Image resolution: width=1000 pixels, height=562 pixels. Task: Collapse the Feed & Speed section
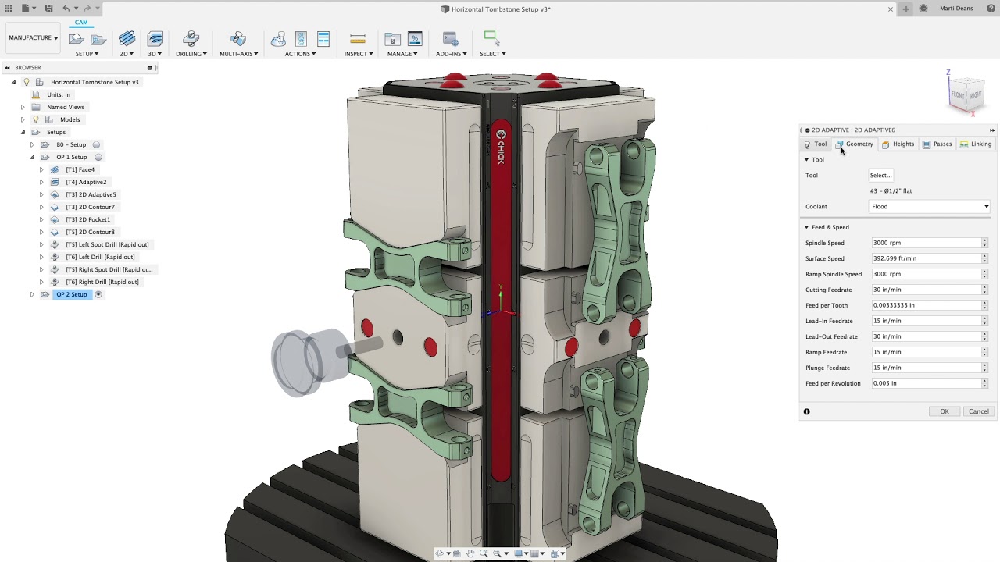[x=806, y=227]
